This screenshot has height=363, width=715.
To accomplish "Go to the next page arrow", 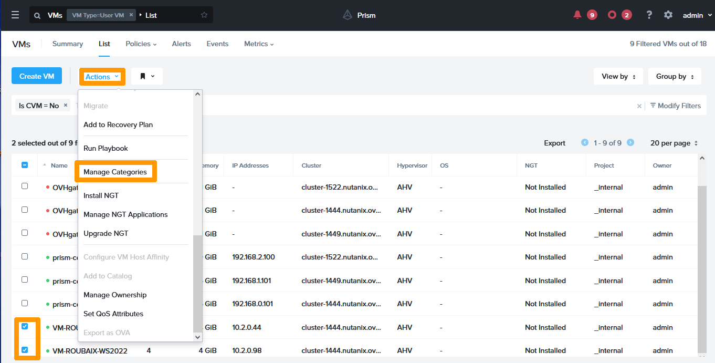I will coord(630,143).
